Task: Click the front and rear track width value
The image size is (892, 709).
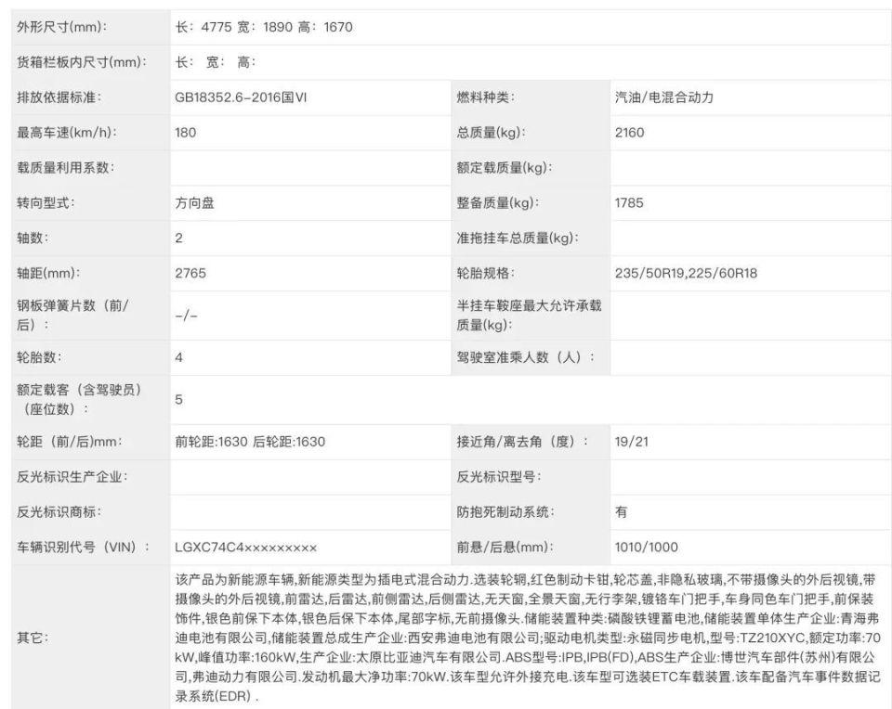Action: tap(250, 442)
